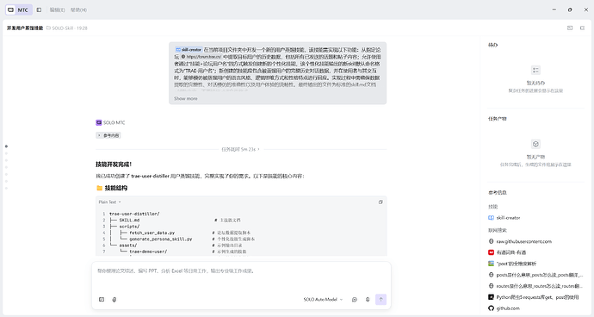Click the 任务产物 section heading
594x317 pixels.
tap(498, 119)
